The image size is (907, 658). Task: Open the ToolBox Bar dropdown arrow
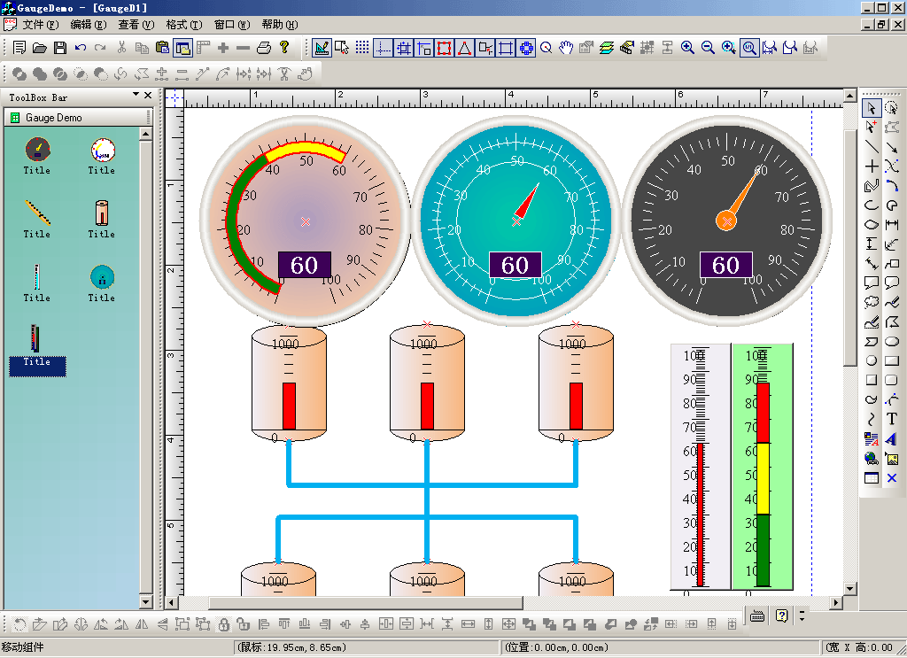click(136, 95)
